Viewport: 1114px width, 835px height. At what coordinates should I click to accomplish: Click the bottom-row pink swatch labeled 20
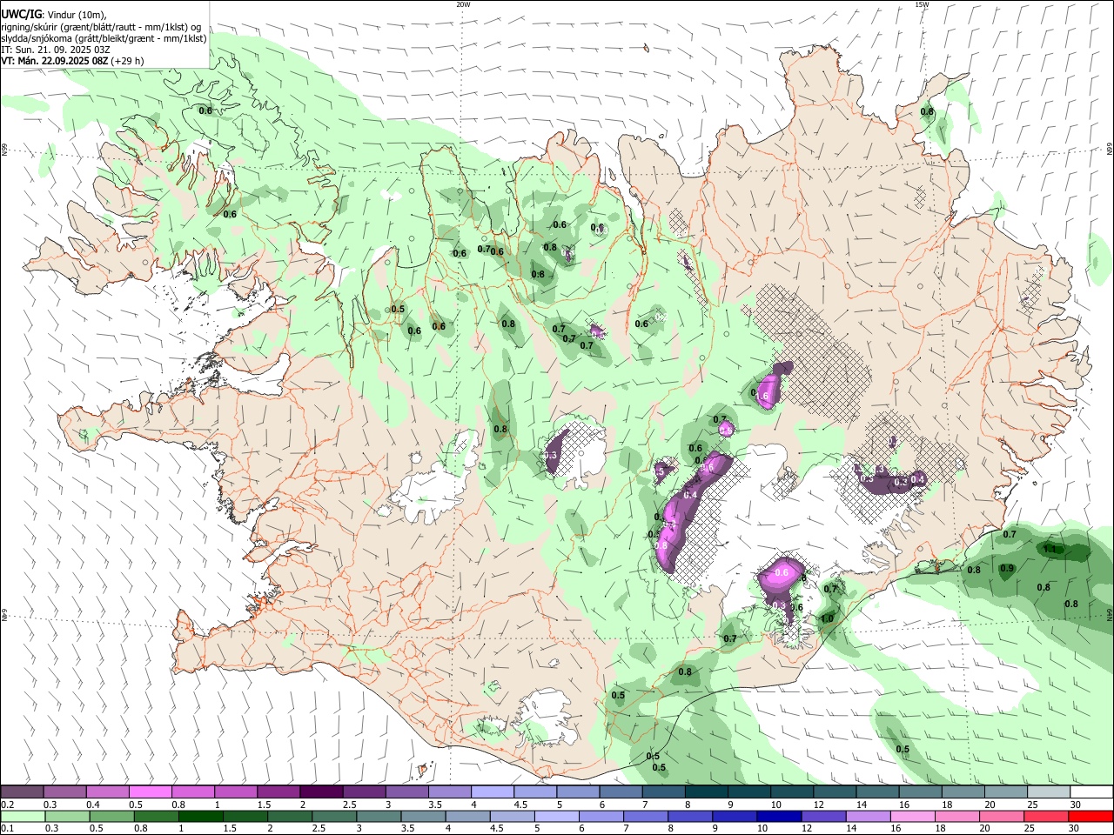[x=1002, y=816]
